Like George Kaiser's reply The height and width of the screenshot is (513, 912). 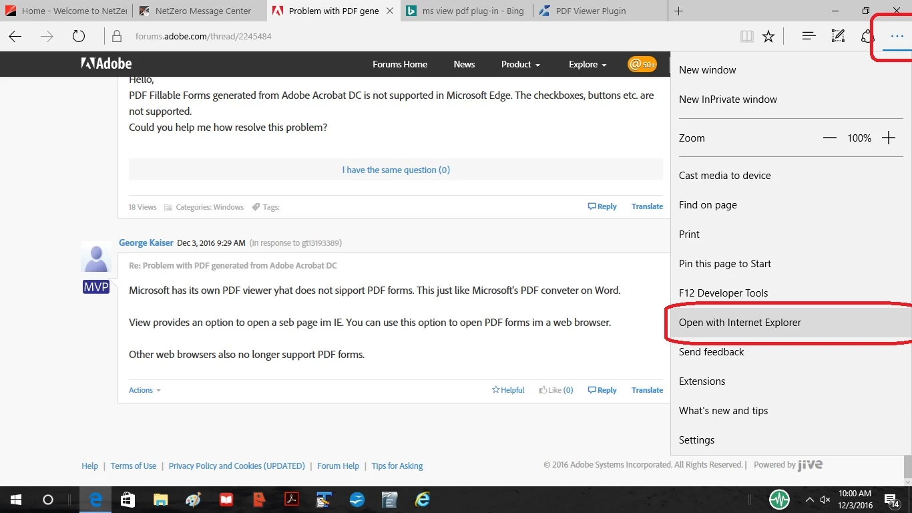point(556,390)
